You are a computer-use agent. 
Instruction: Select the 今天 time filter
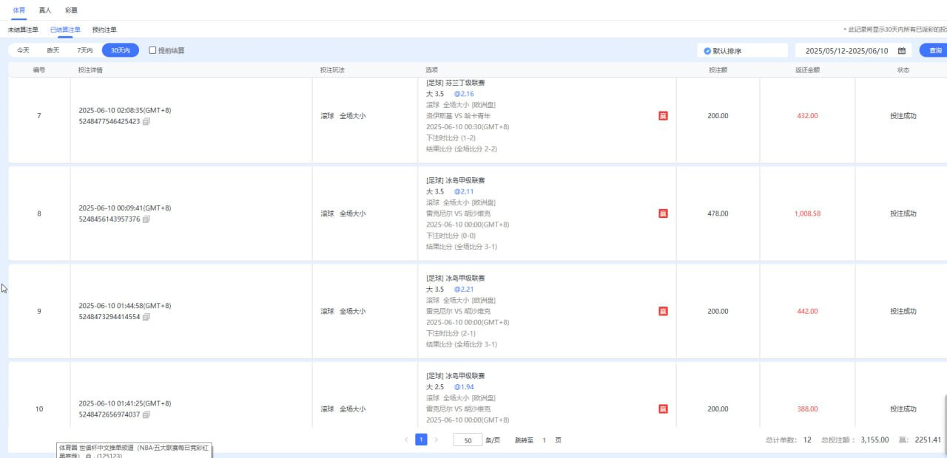pyautogui.click(x=23, y=50)
